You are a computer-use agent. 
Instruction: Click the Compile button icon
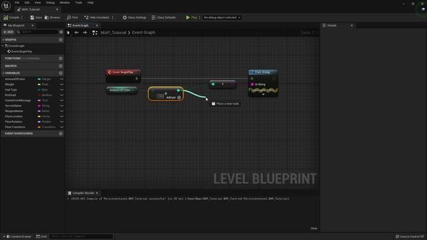pos(6,17)
